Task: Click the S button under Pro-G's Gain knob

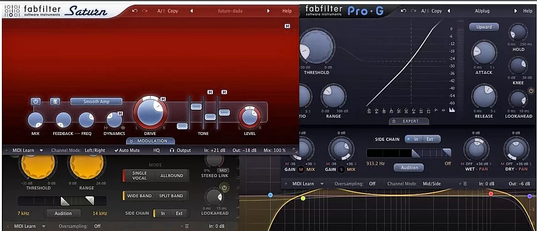Action: coord(341,170)
